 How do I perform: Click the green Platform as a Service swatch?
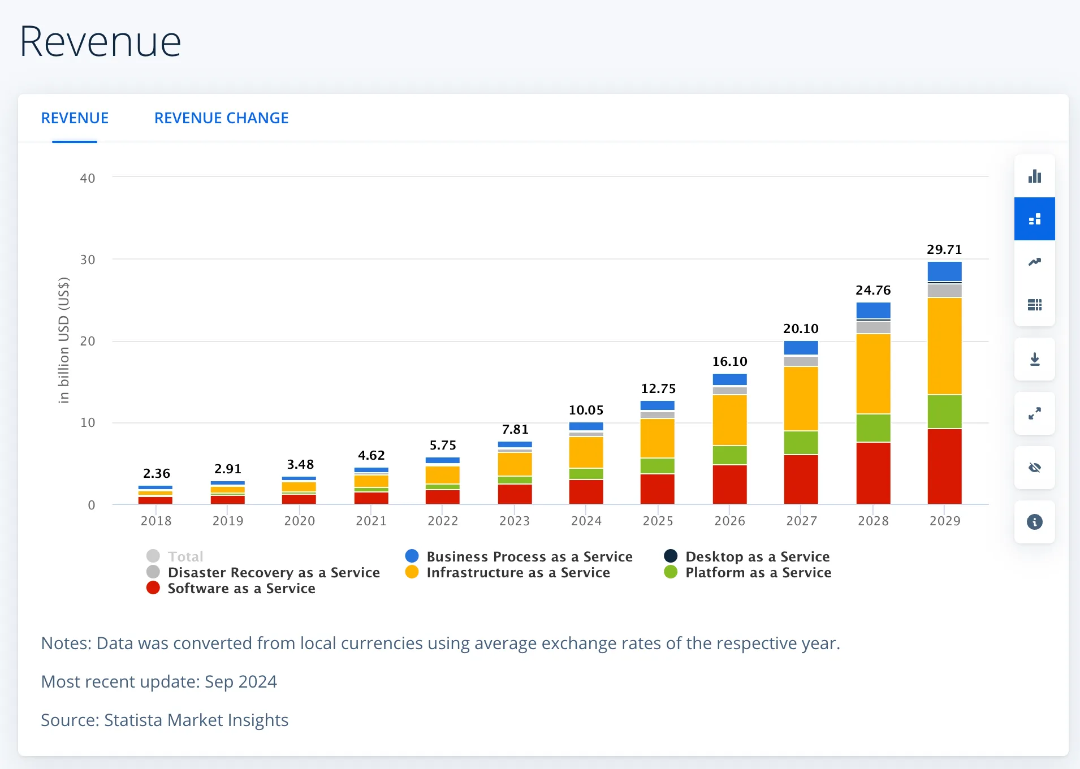tap(671, 572)
